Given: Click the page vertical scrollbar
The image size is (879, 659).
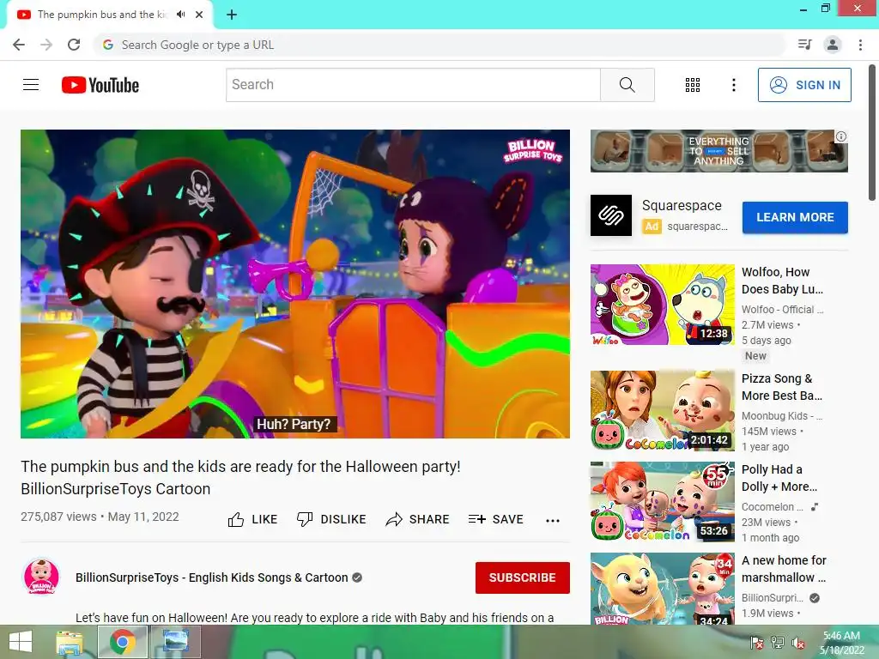Looking at the screenshot, I should [872, 131].
